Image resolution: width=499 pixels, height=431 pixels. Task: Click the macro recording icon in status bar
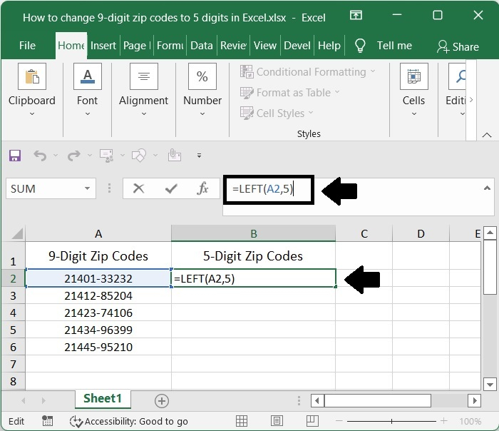[x=48, y=421]
